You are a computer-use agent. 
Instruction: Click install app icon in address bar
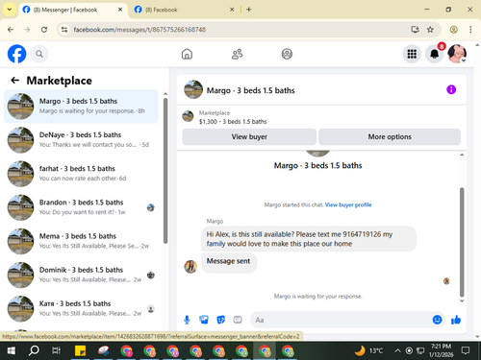point(416,30)
